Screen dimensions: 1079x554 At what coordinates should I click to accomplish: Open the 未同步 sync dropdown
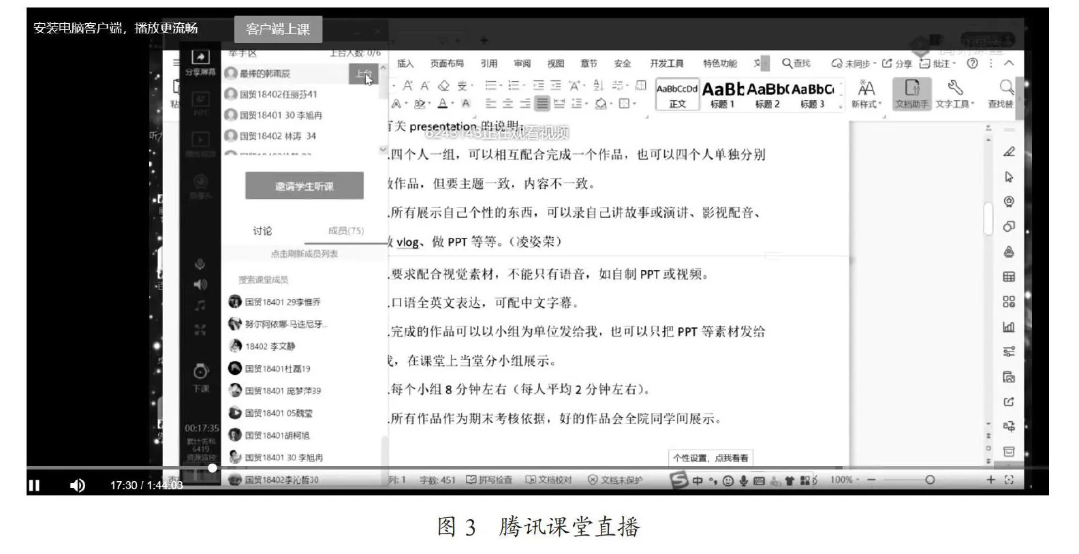coord(854,63)
